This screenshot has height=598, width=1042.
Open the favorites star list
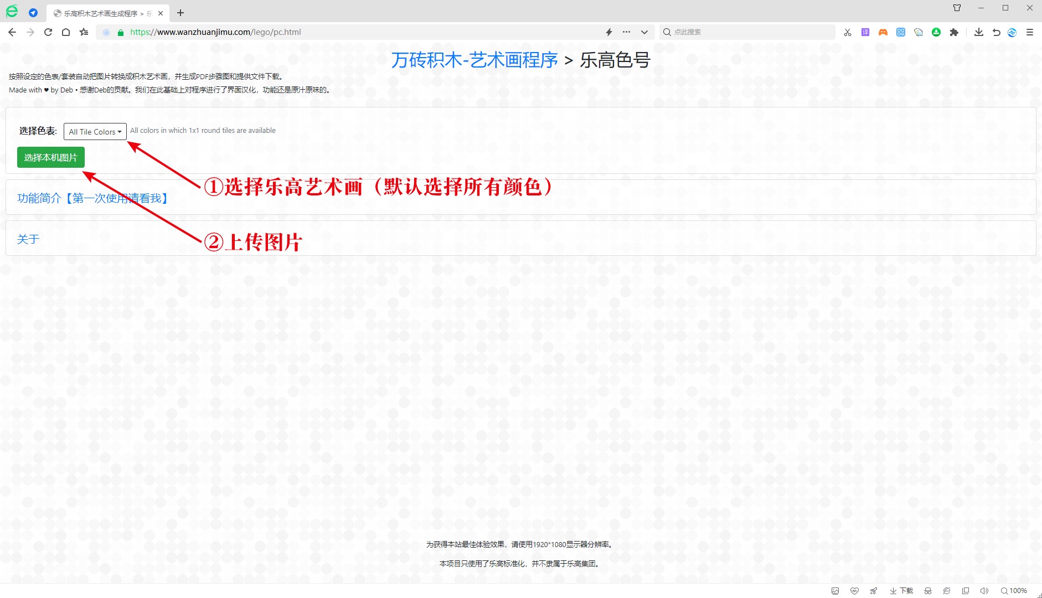(x=84, y=32)
